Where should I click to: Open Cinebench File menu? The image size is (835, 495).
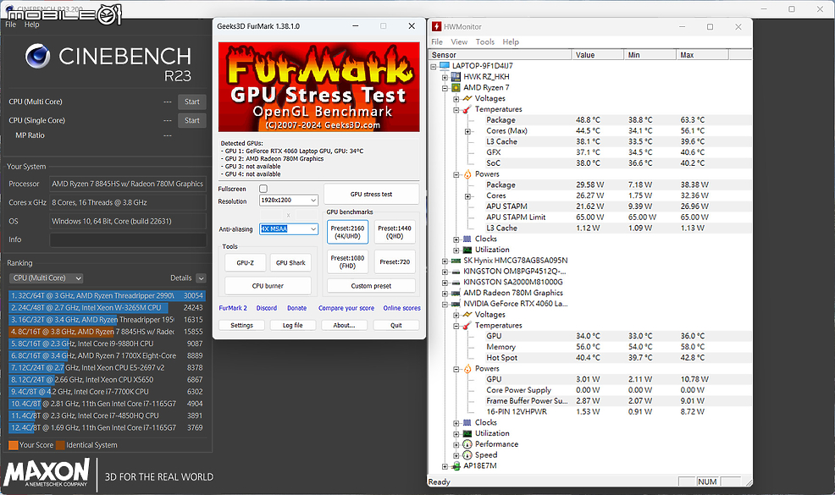click(x=11, y=25)
